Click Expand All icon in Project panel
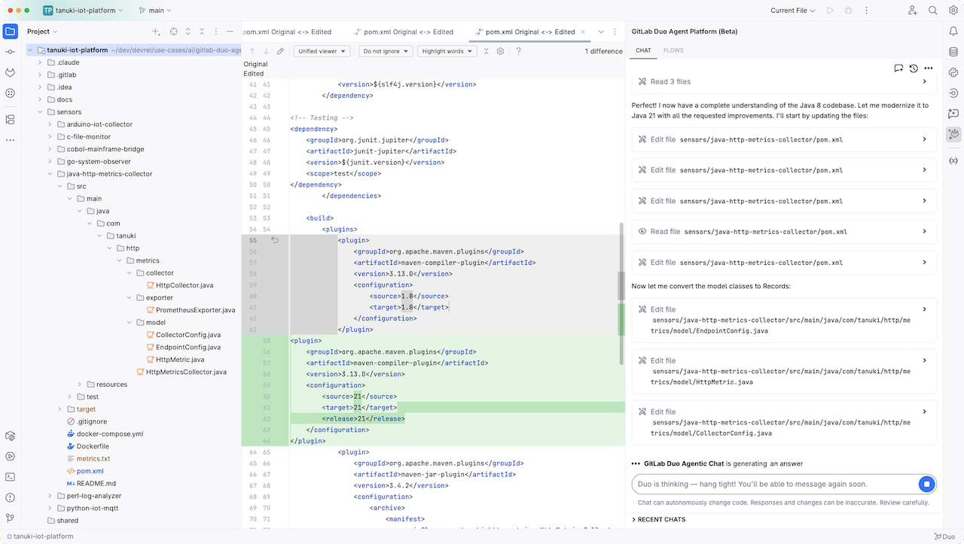The width and height of the screenshot is (964, 544). point(188,32)
